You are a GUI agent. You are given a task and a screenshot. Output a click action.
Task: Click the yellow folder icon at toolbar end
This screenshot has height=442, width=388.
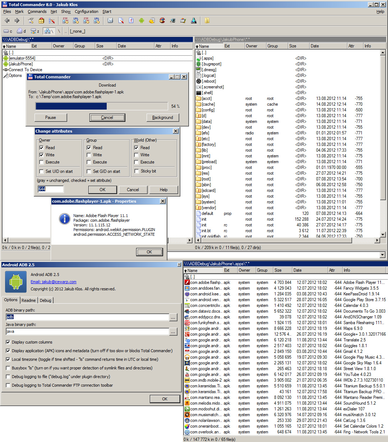click(x=207, y=21)
